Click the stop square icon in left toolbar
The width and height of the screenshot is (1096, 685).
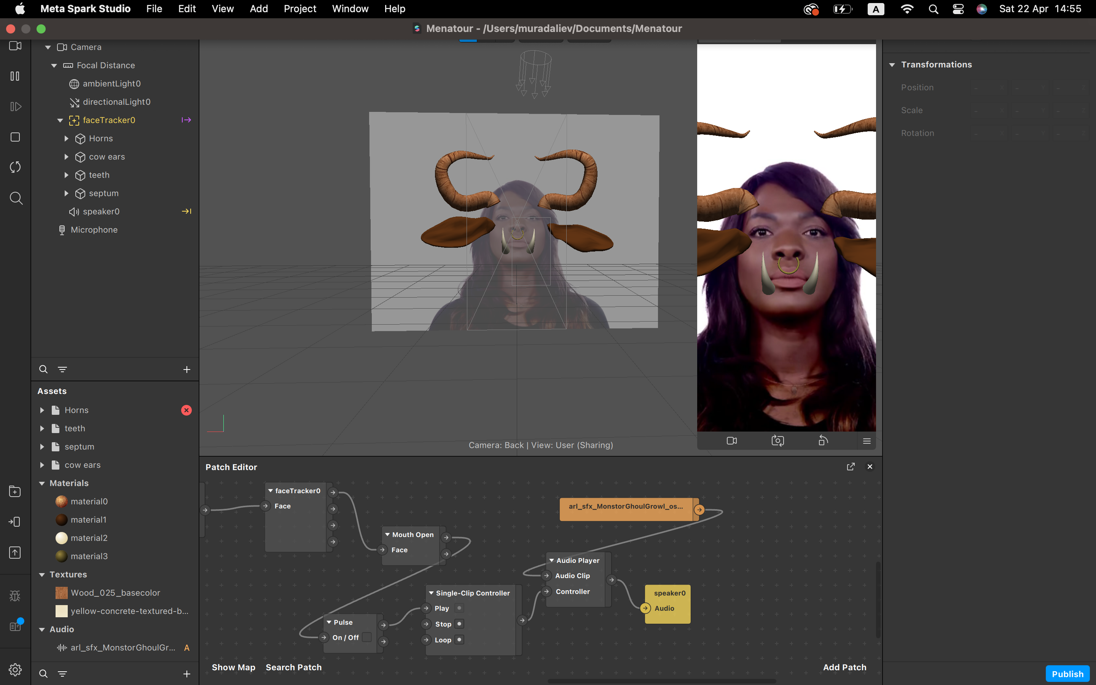[15, 137]
